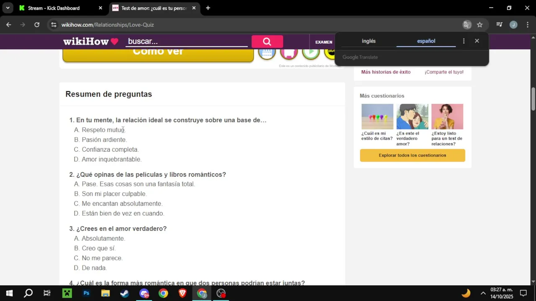Click the ¿Cuál es mi estilo de citas? title
Image resolution: width=536 pixels, height=301 pixels.
pyautogui.click(x=377, y=136)
